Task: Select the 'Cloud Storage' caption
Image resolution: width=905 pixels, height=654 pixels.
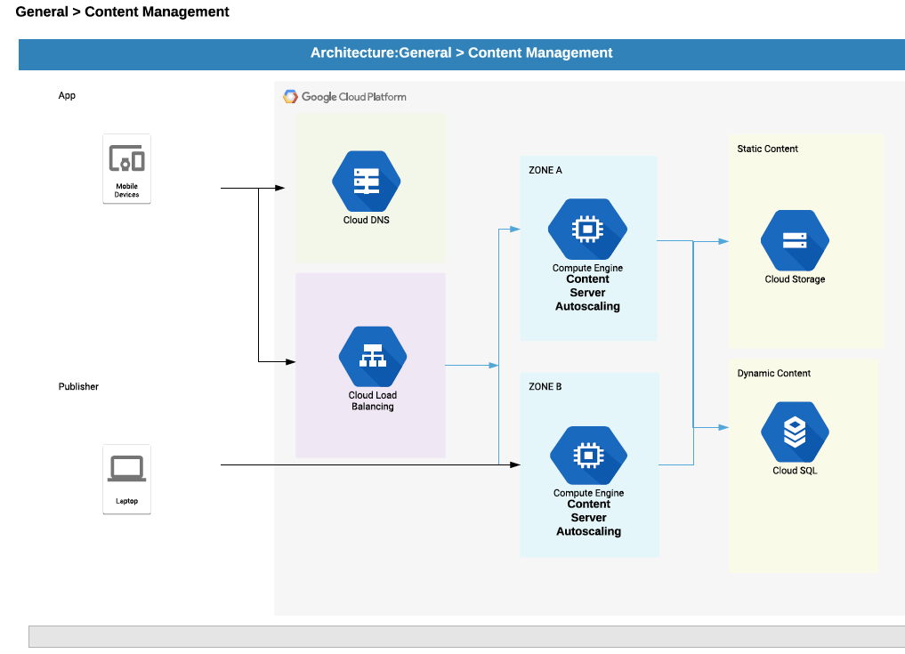Action: 795,279
